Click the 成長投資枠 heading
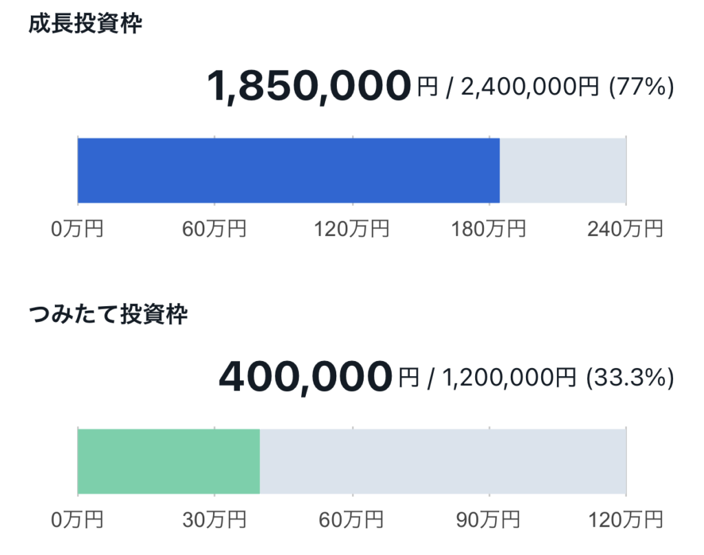This screenshot has height=555, width=704. pyautogui.click(x=85, y=25)
